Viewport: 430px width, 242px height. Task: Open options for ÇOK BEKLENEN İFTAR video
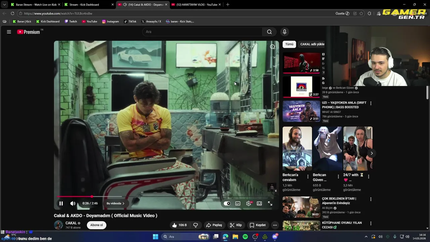click(371, 199)
